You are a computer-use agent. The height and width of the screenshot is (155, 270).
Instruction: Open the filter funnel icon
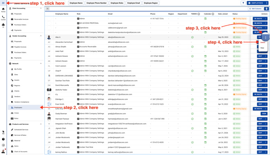243,3
